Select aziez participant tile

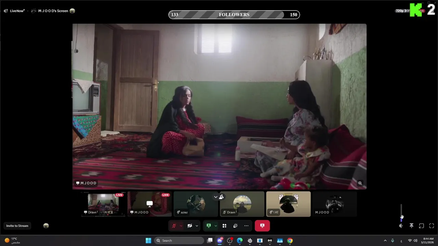coord(196,204)
